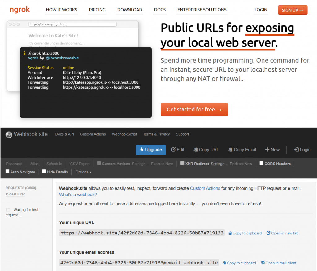Enable the Custom Actions checkbox

[99, 163]
